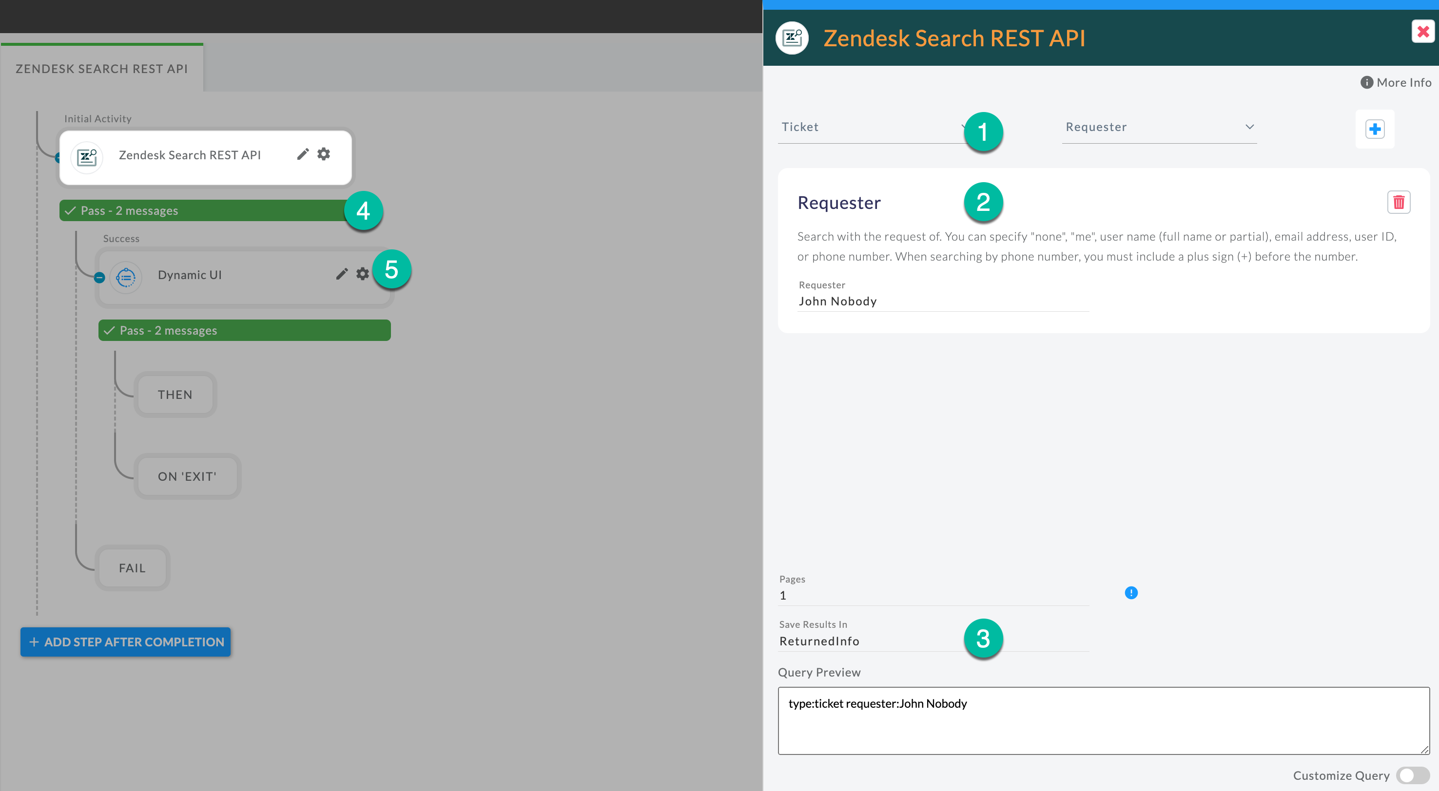The image size is (1439, 791).
Task: Click the Dynamic UI step label
Action: pyautogui.click(x=190, y=275)
